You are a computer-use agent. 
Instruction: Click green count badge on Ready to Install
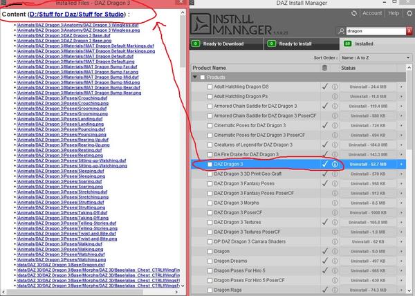click(x=272, y=44)
